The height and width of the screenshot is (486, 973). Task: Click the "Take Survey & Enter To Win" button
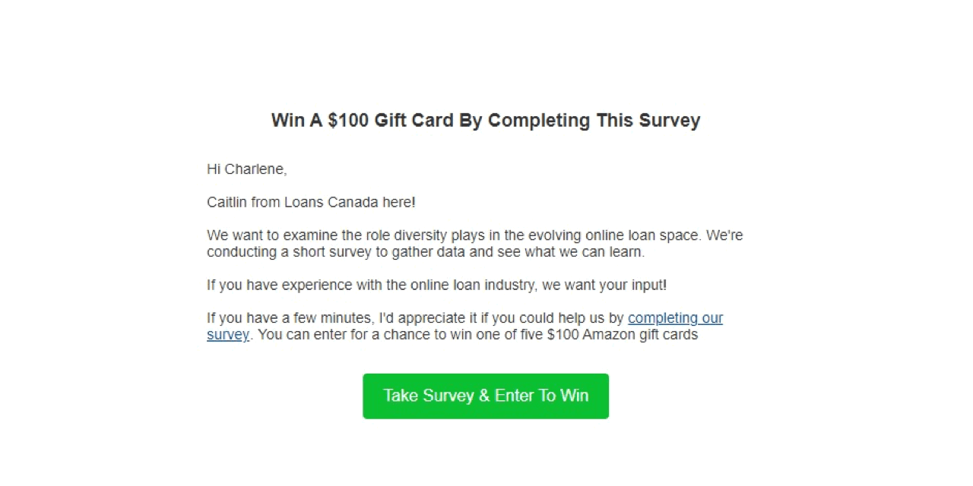(486, 396)
